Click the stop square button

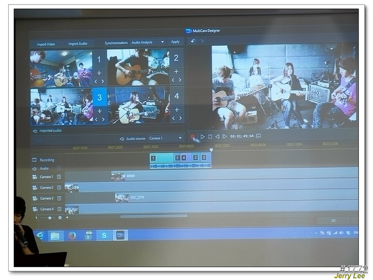pyautogui.click(x=210, y=137)
